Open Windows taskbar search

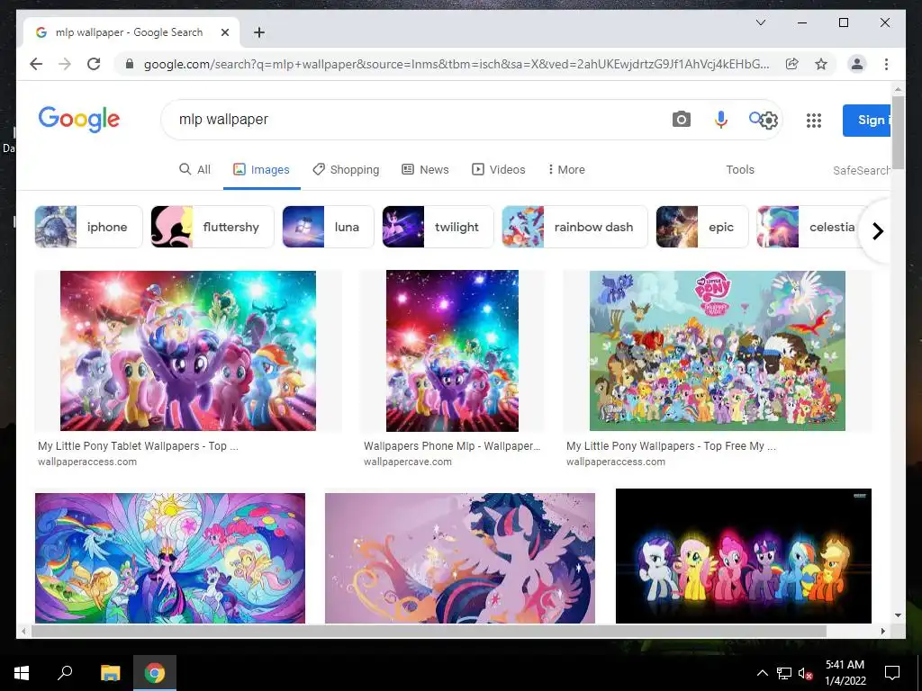pos(65,673)
